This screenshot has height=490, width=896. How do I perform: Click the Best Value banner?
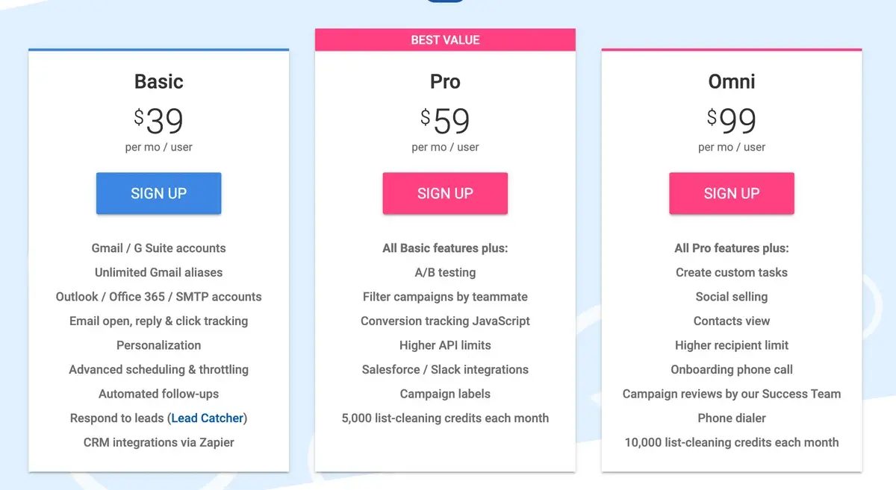click(x=445, y=40)
